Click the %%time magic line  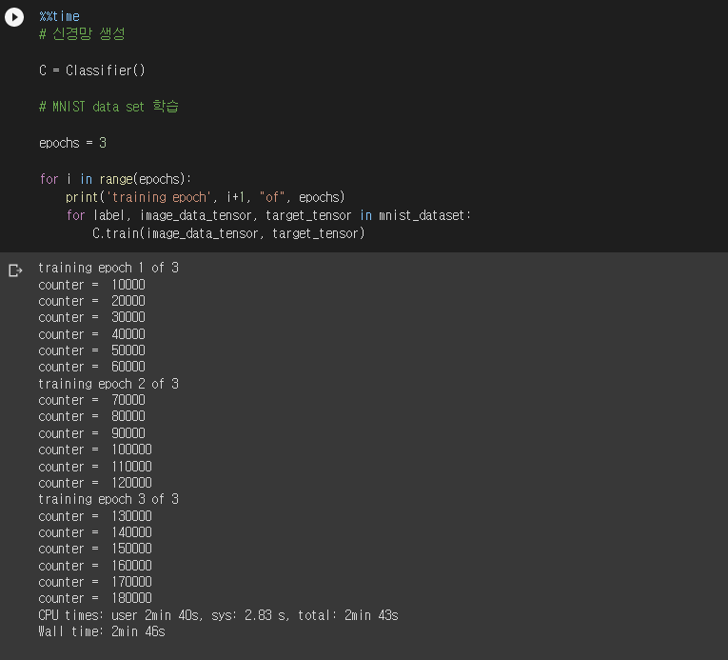coord(59,16)
